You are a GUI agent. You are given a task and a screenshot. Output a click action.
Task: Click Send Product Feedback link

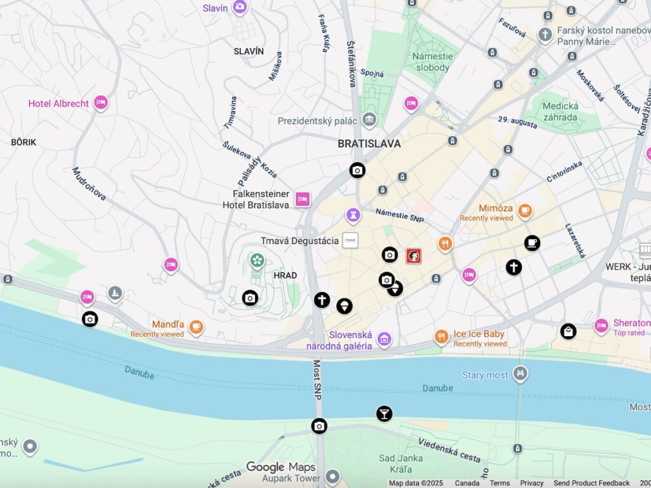pyautogui.click(x=591, y=483)
